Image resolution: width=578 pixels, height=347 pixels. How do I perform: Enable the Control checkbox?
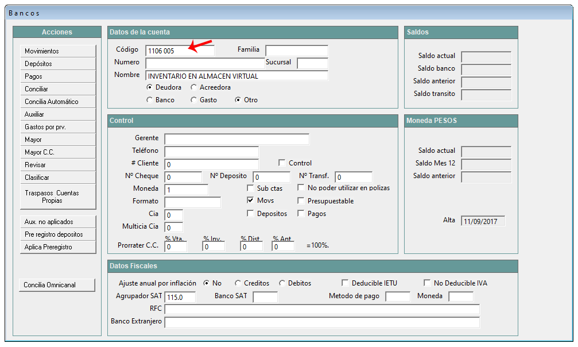pyautogui.click(x=282, y=163)
